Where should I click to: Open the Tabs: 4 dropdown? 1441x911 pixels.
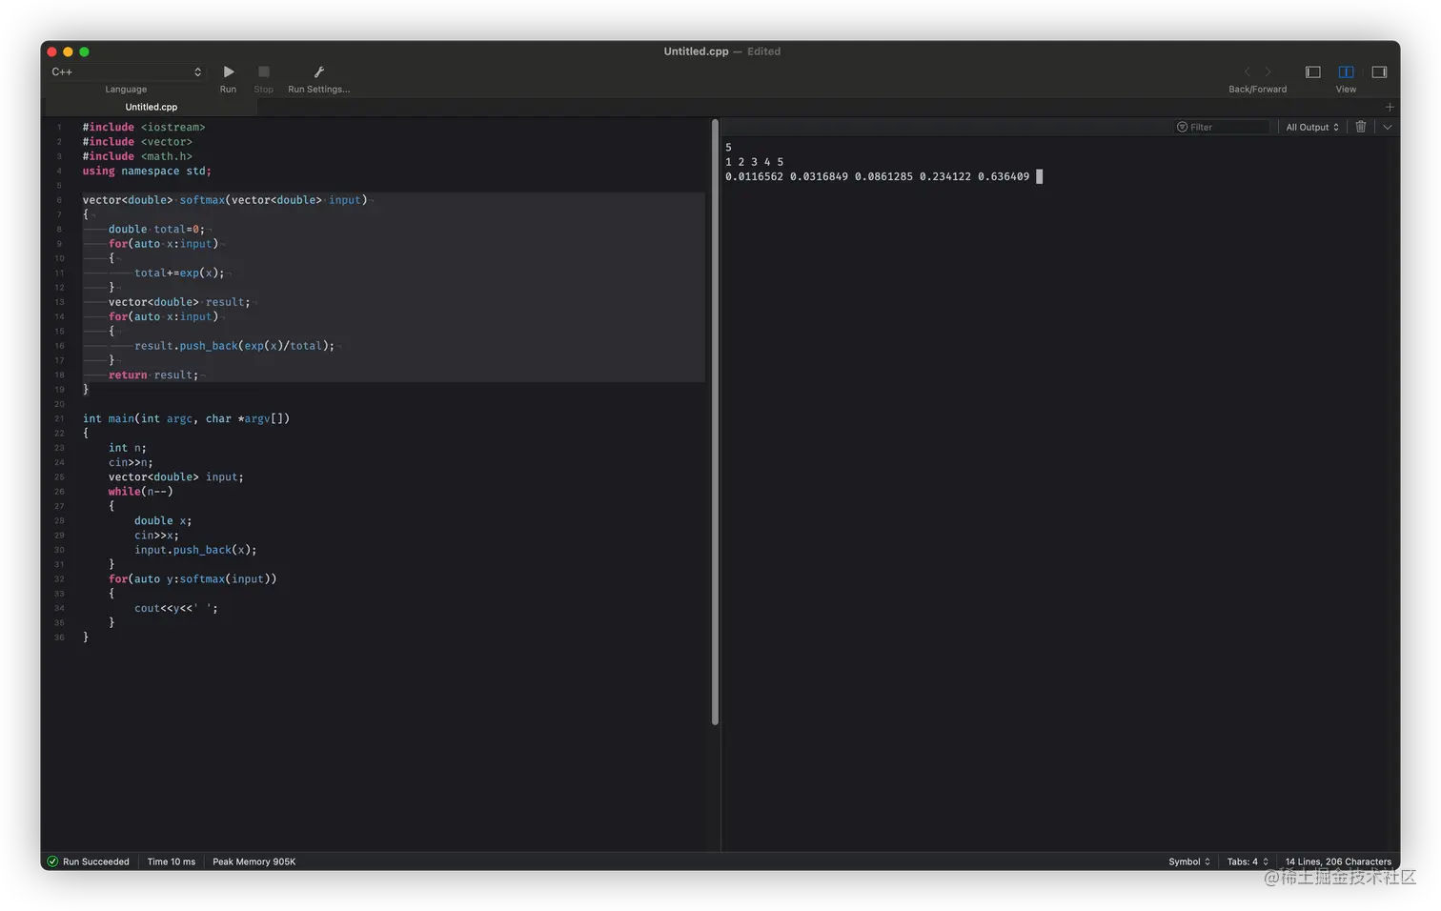click(x=1248, y=861)
